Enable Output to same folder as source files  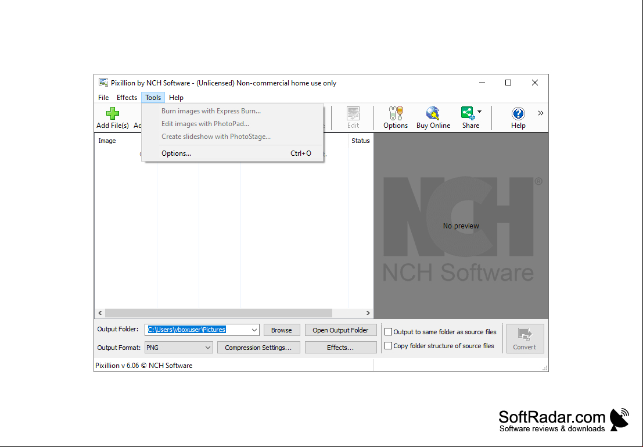388,332
